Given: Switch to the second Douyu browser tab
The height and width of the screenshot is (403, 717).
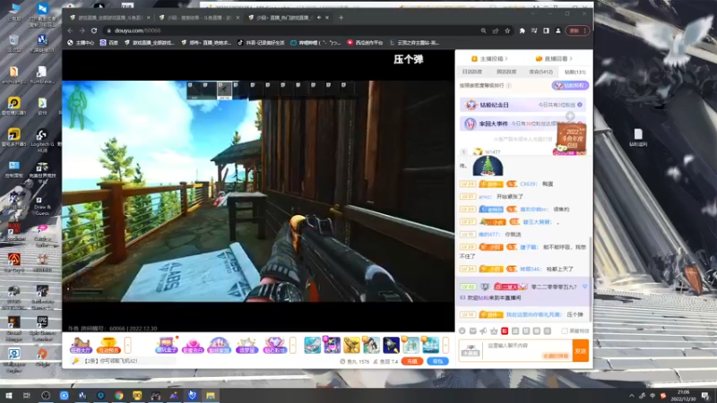Looking at the screenshot, I should (x=199, y=18).
